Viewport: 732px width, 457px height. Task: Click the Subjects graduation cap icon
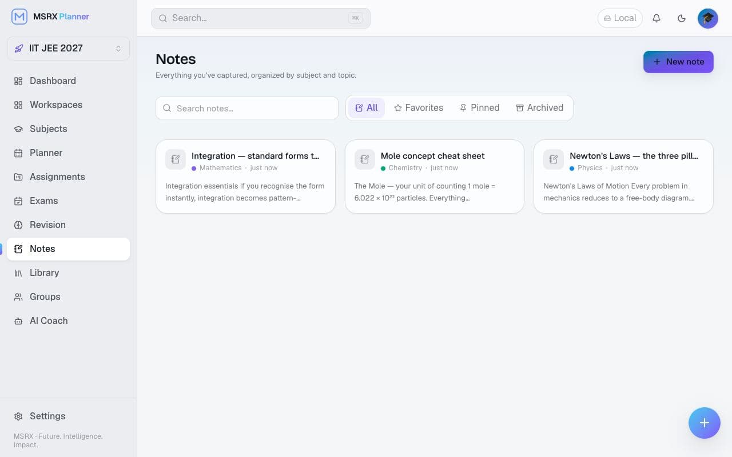coord(18,129)
